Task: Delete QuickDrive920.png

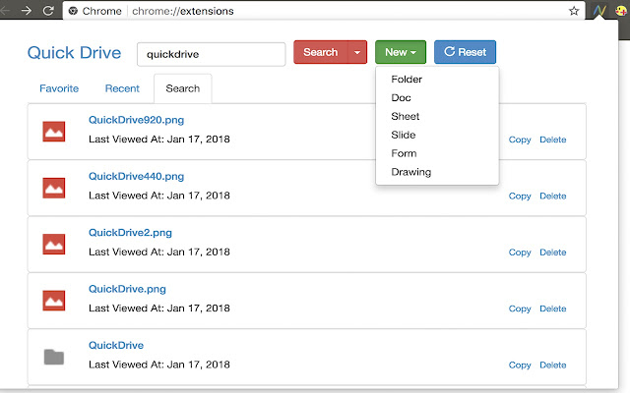Action: click(x=553, y=140)
